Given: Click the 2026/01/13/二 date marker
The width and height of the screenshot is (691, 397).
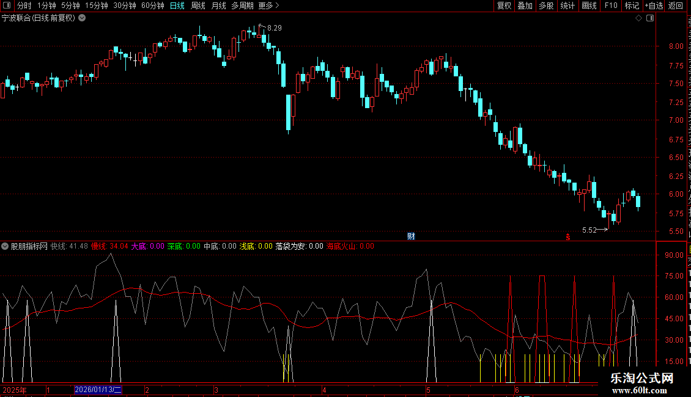Looking at the screenshot, I should click(98, 390).
